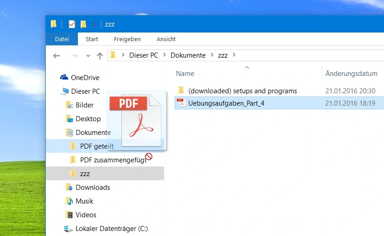Viewport: 384px width, 236px height.
Task: Click Dokumente in the address bar breadcrumb
Action: [x=188, y=55]
